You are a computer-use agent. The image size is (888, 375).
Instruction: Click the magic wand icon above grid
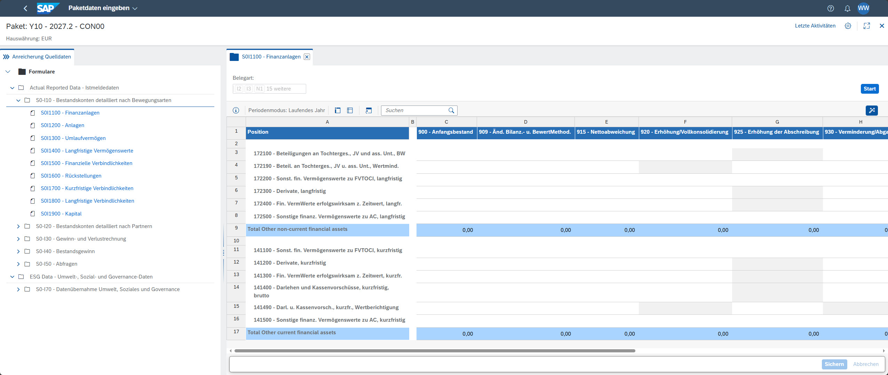(x=872, y=110)
